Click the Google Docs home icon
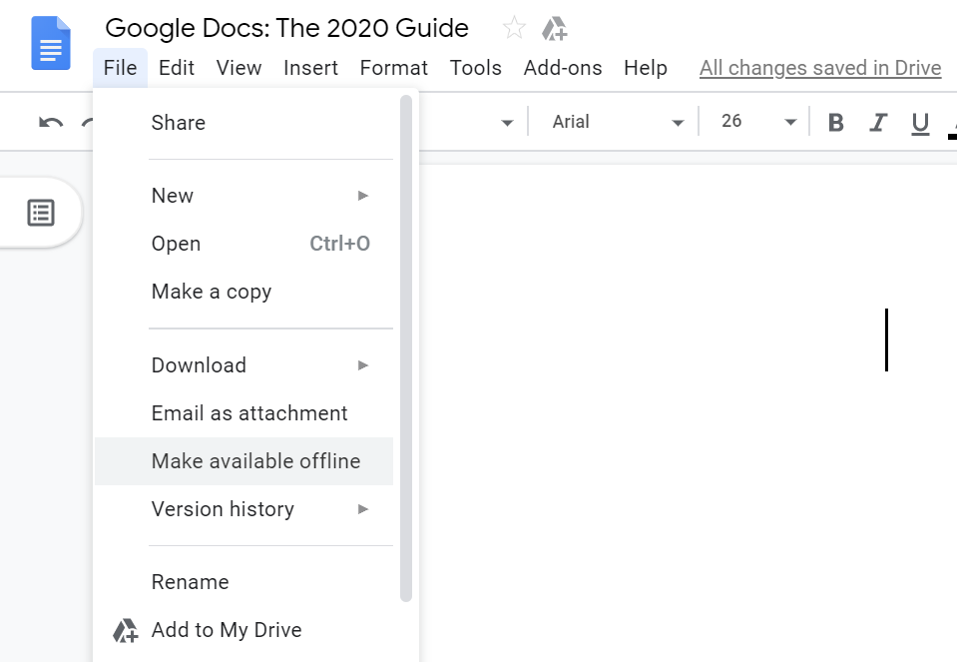 coord(51,43)
